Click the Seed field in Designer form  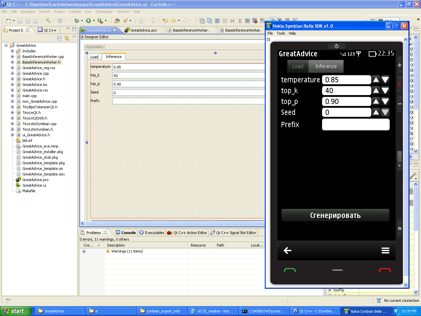(x=188, y=92)
